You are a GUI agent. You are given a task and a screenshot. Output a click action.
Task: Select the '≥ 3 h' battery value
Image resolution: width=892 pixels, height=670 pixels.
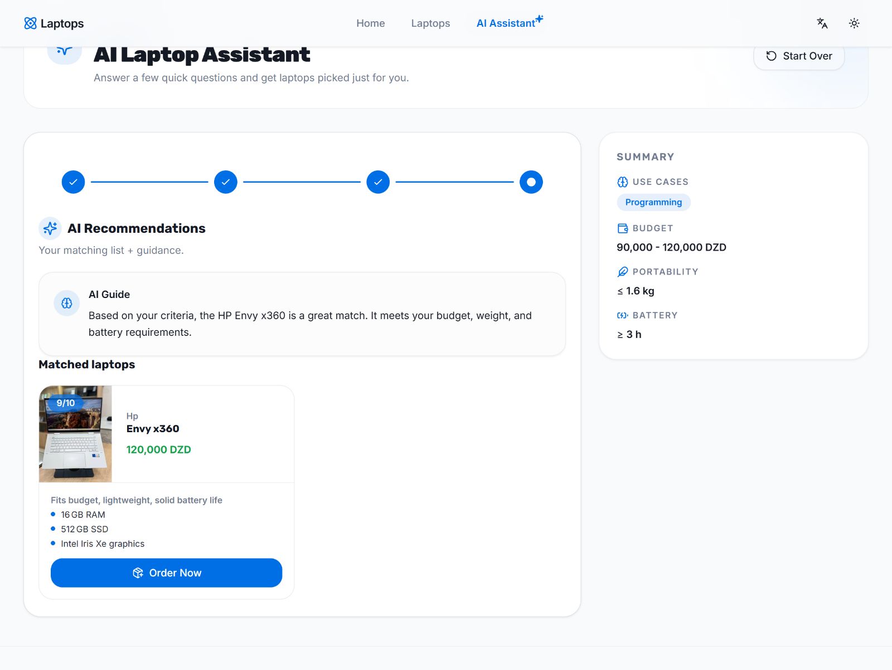click(629, 334)
